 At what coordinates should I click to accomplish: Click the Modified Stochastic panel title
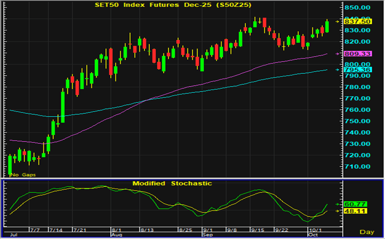click(x=172, y=183)
